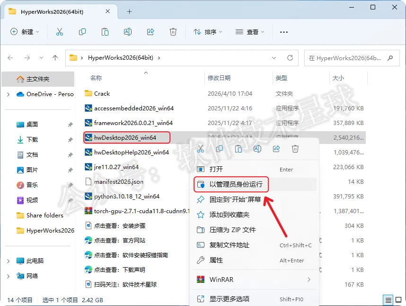406x306 pixels.
Task: Expand the OneDrive tree node
Action: [9, 94]
